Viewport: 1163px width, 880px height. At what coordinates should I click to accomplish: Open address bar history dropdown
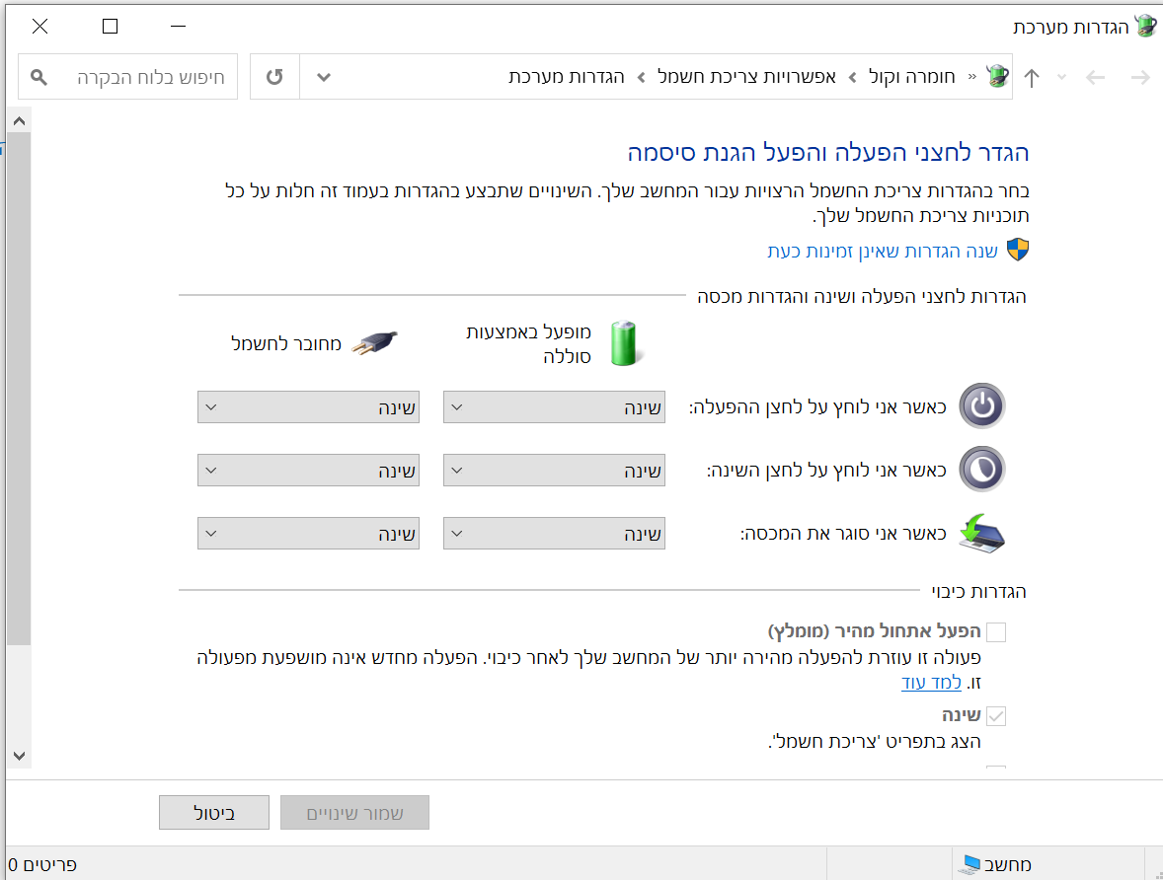324,76
